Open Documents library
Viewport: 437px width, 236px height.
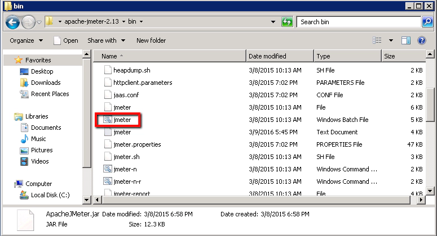coord(46,128)
